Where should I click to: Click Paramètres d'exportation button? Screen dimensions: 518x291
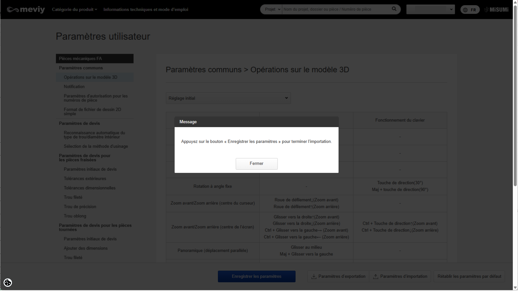pos(338,276)
